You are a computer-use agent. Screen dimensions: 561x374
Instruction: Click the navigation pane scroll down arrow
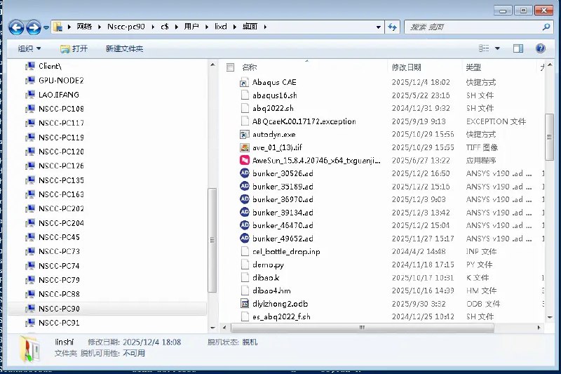[x=213, y=328]
